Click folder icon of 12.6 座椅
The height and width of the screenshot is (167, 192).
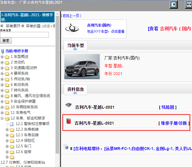click(x=12, y=152)
